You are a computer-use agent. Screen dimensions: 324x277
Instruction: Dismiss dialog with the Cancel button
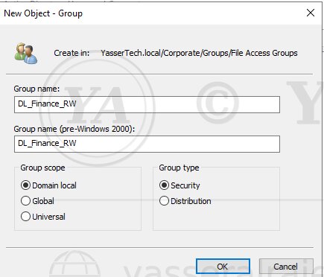(286, 267)
